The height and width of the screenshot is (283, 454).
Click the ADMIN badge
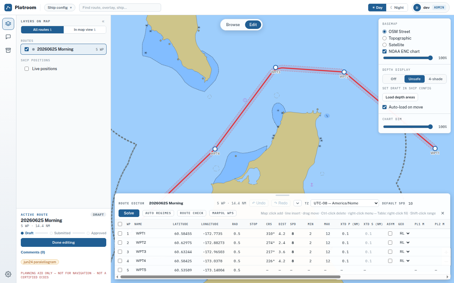click(439, 8)
